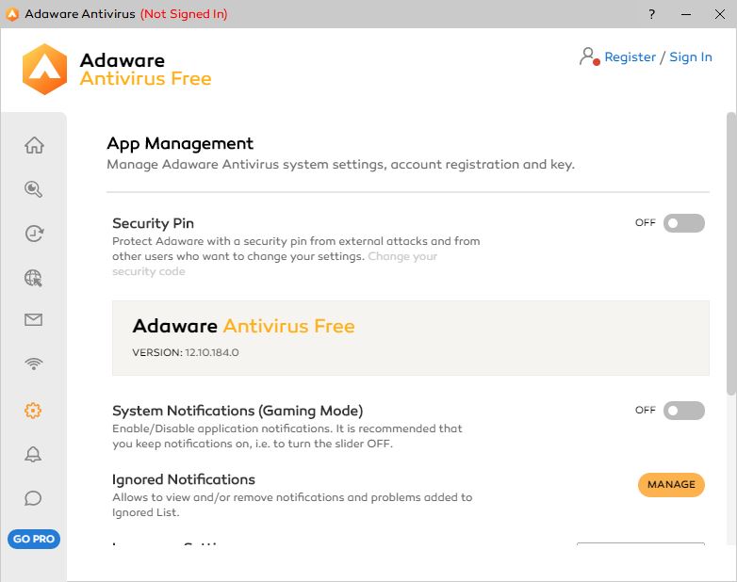Open the Scan Computer magnifier icon
Screen dimensions: 737x582
click(33, 189)
